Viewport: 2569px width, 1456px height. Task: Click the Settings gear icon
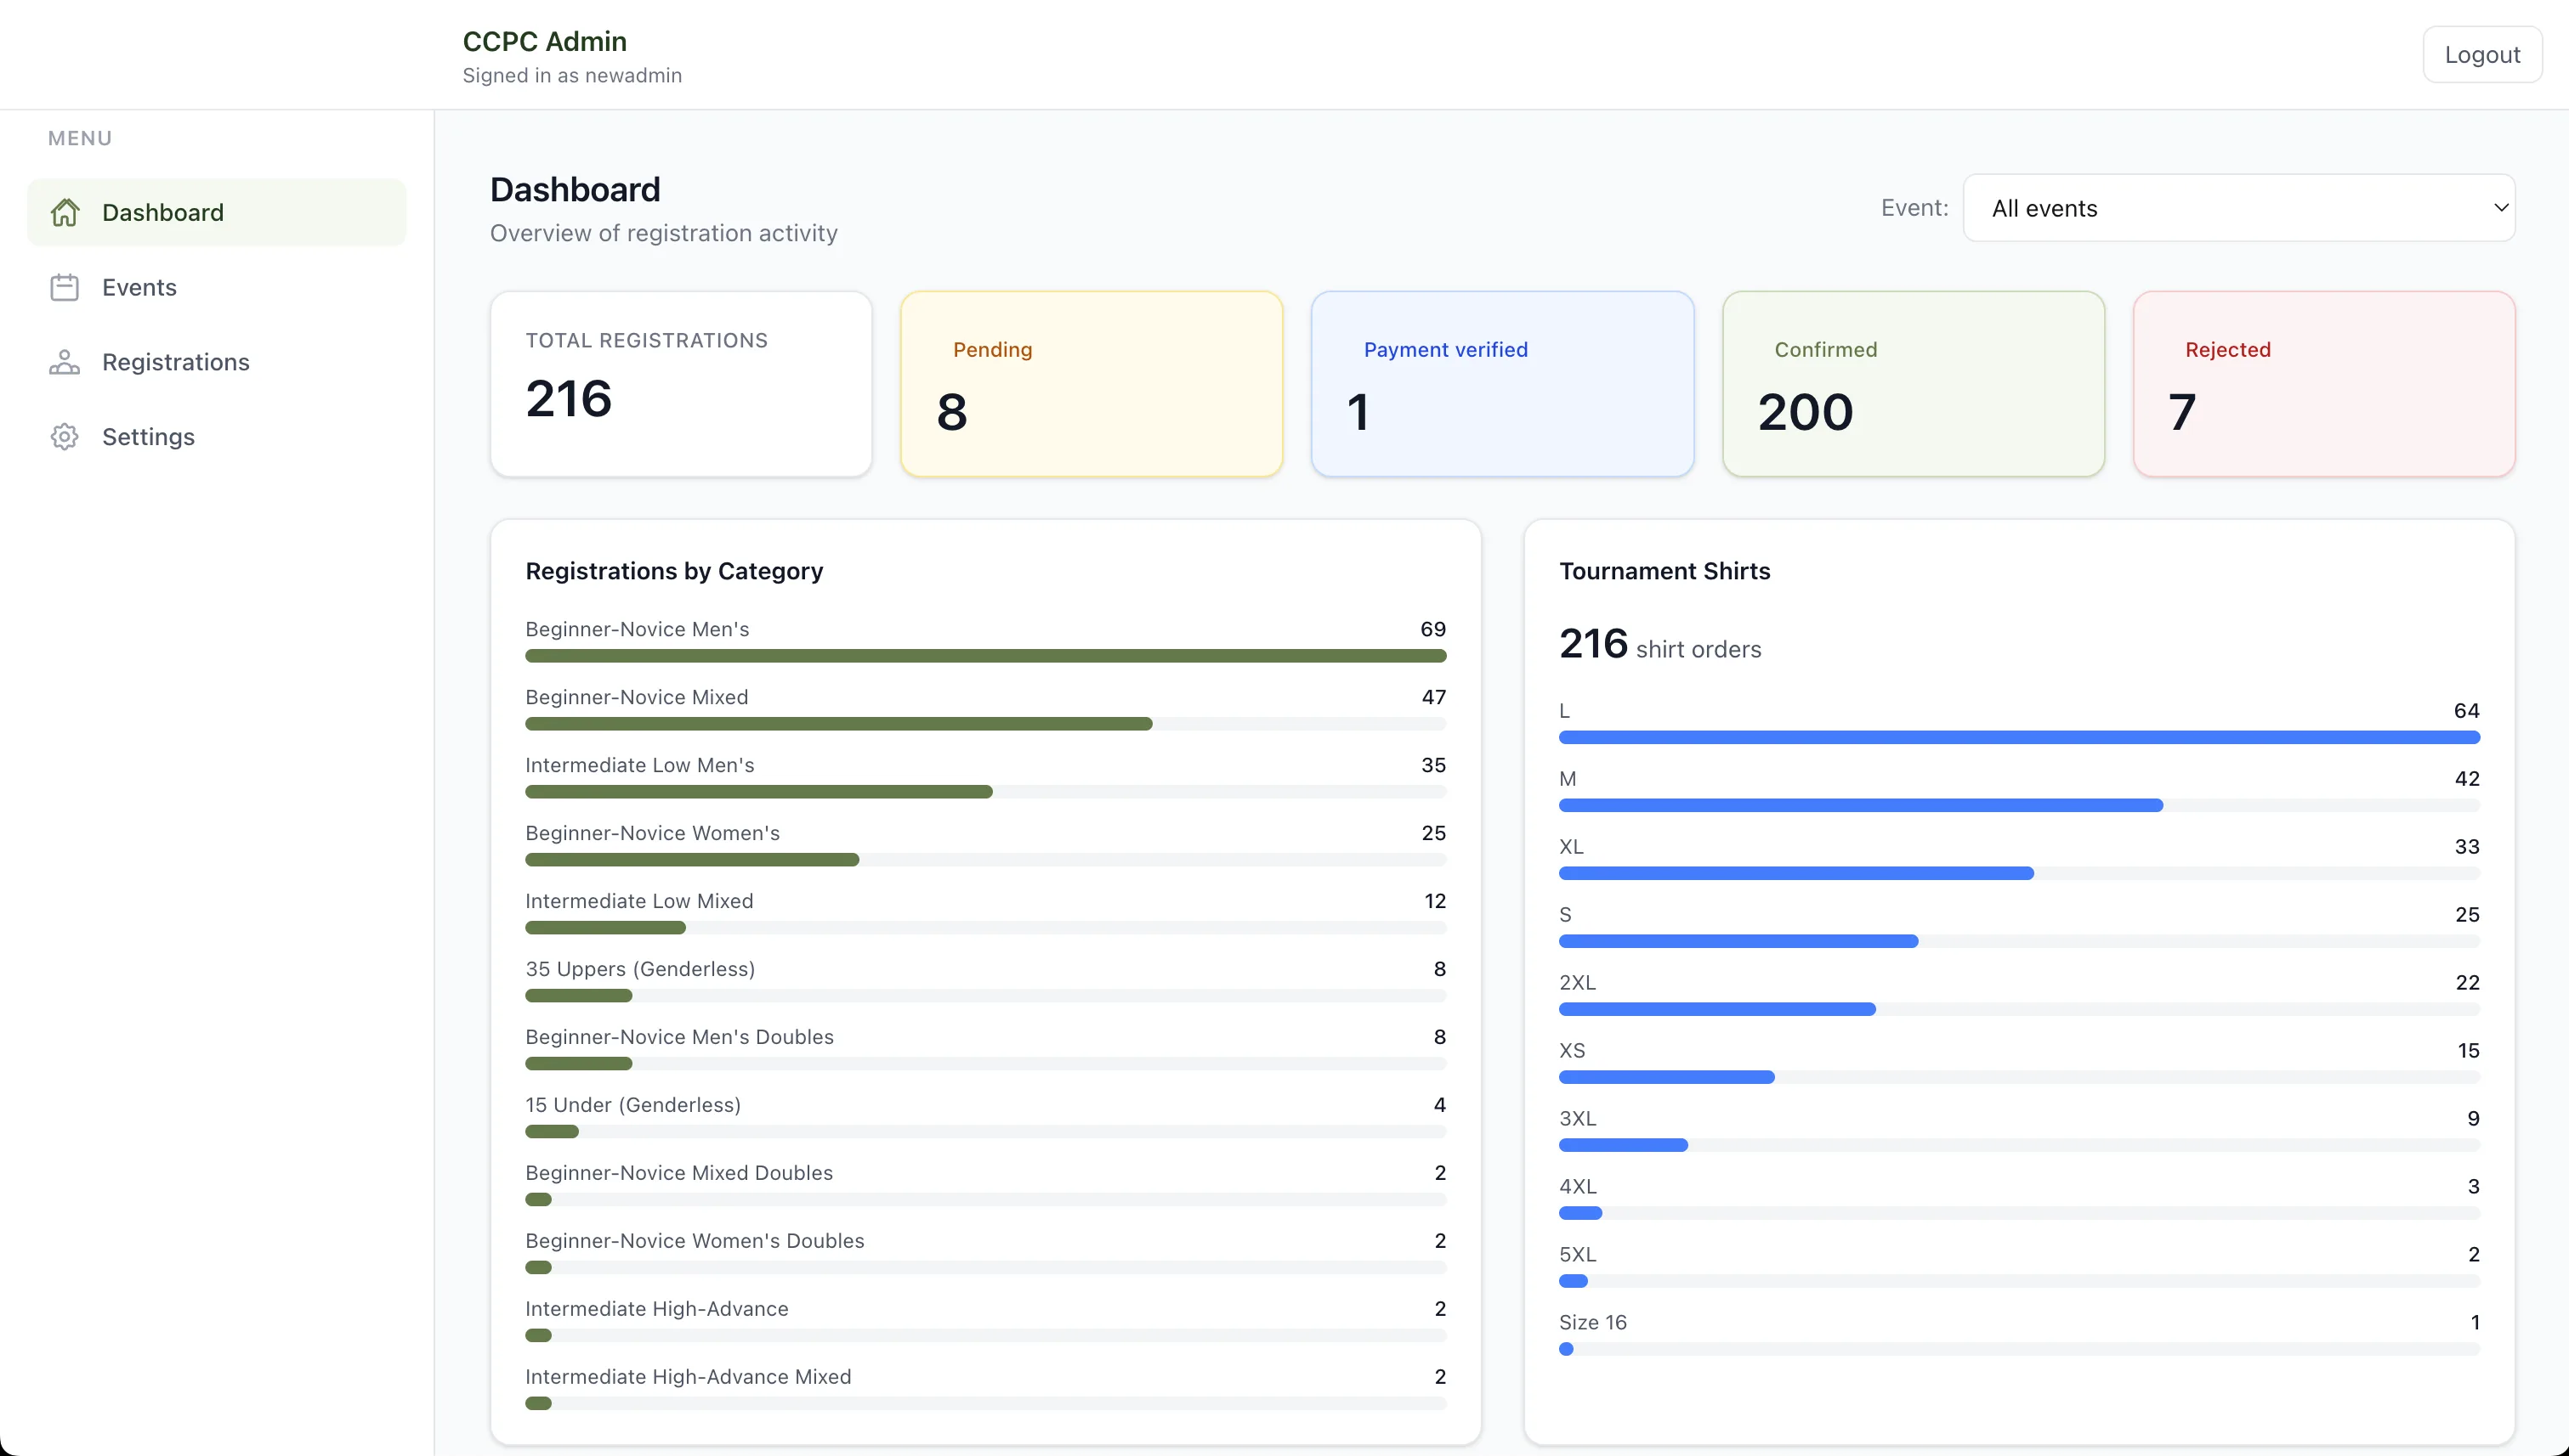[x=65, y=437]
